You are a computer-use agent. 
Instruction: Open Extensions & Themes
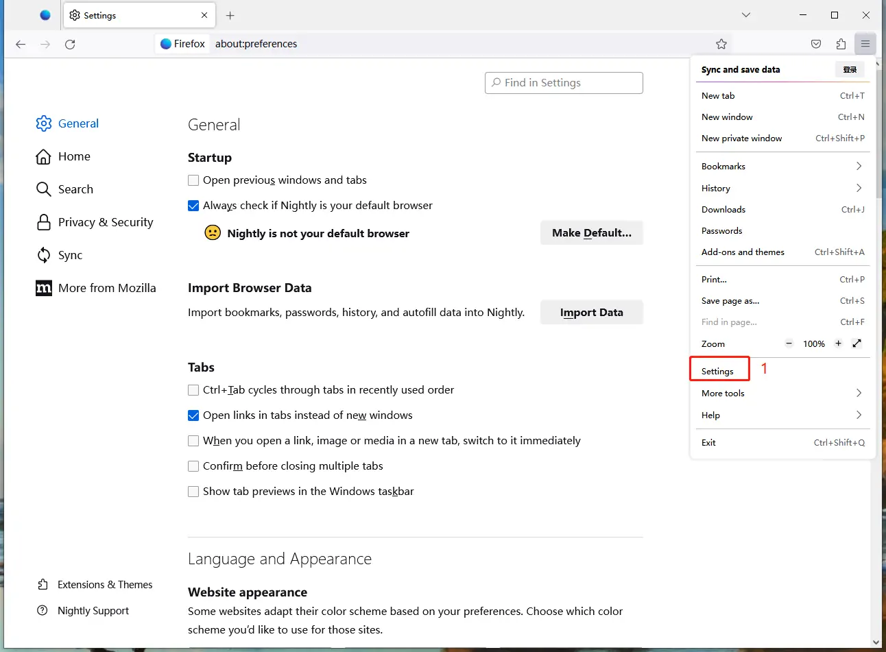point(104,584)
